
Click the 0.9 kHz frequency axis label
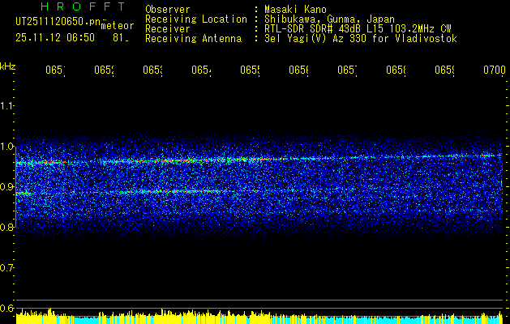(x=6, y=187)
